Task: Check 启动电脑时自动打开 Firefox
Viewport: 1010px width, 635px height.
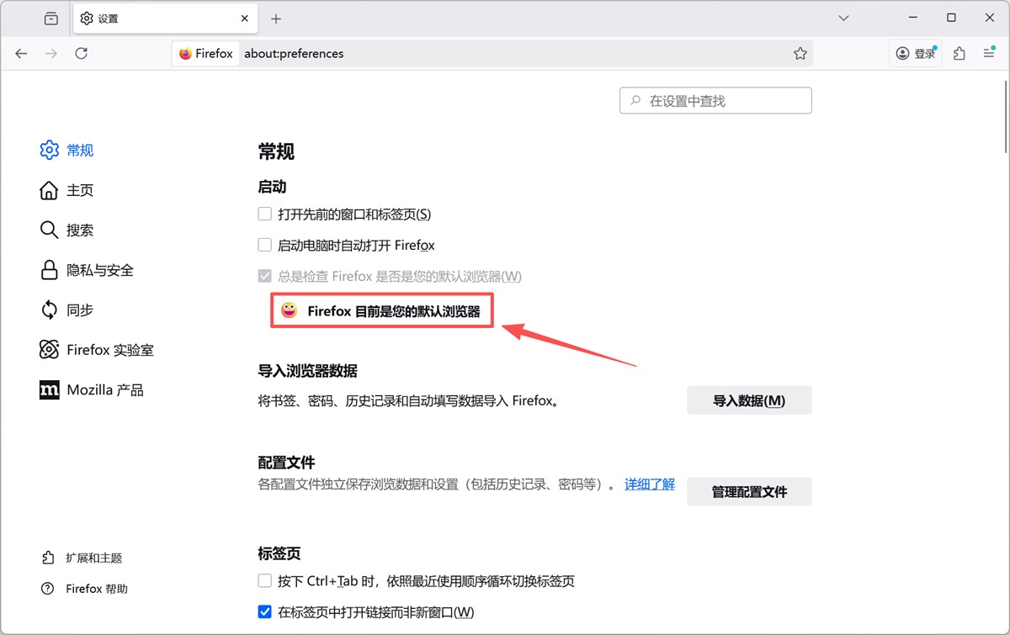Action: click(264, 245)
